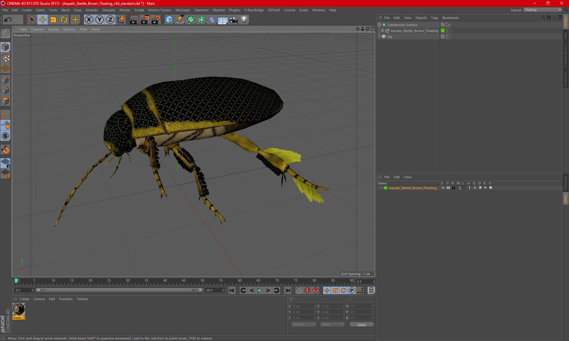Toggle Aquatic_Beetle_Brown_Floating visibility dots
Image resolution: width=569 pixels, height=341 pixels.
pyautogui.click(x=447, y=30)
